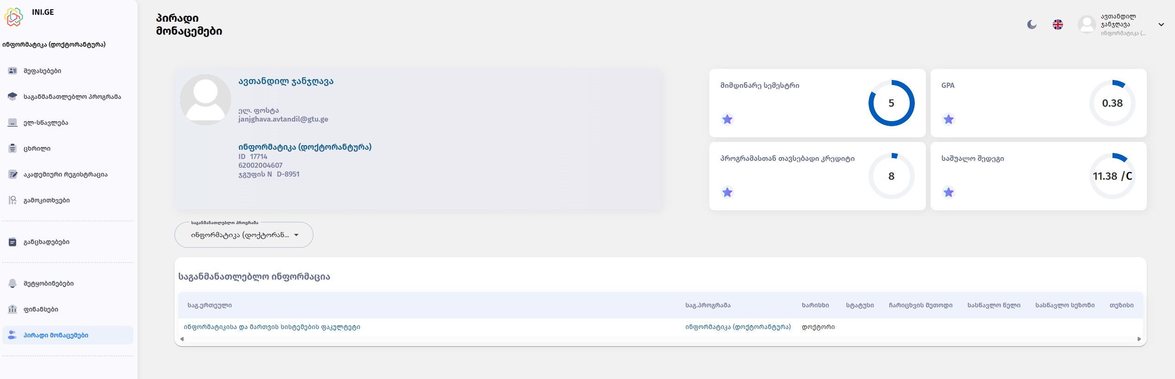This screenshot has height=379, width=1175.
Task: Expand user account chevron menu
Action: click(x=1161, y=24)
